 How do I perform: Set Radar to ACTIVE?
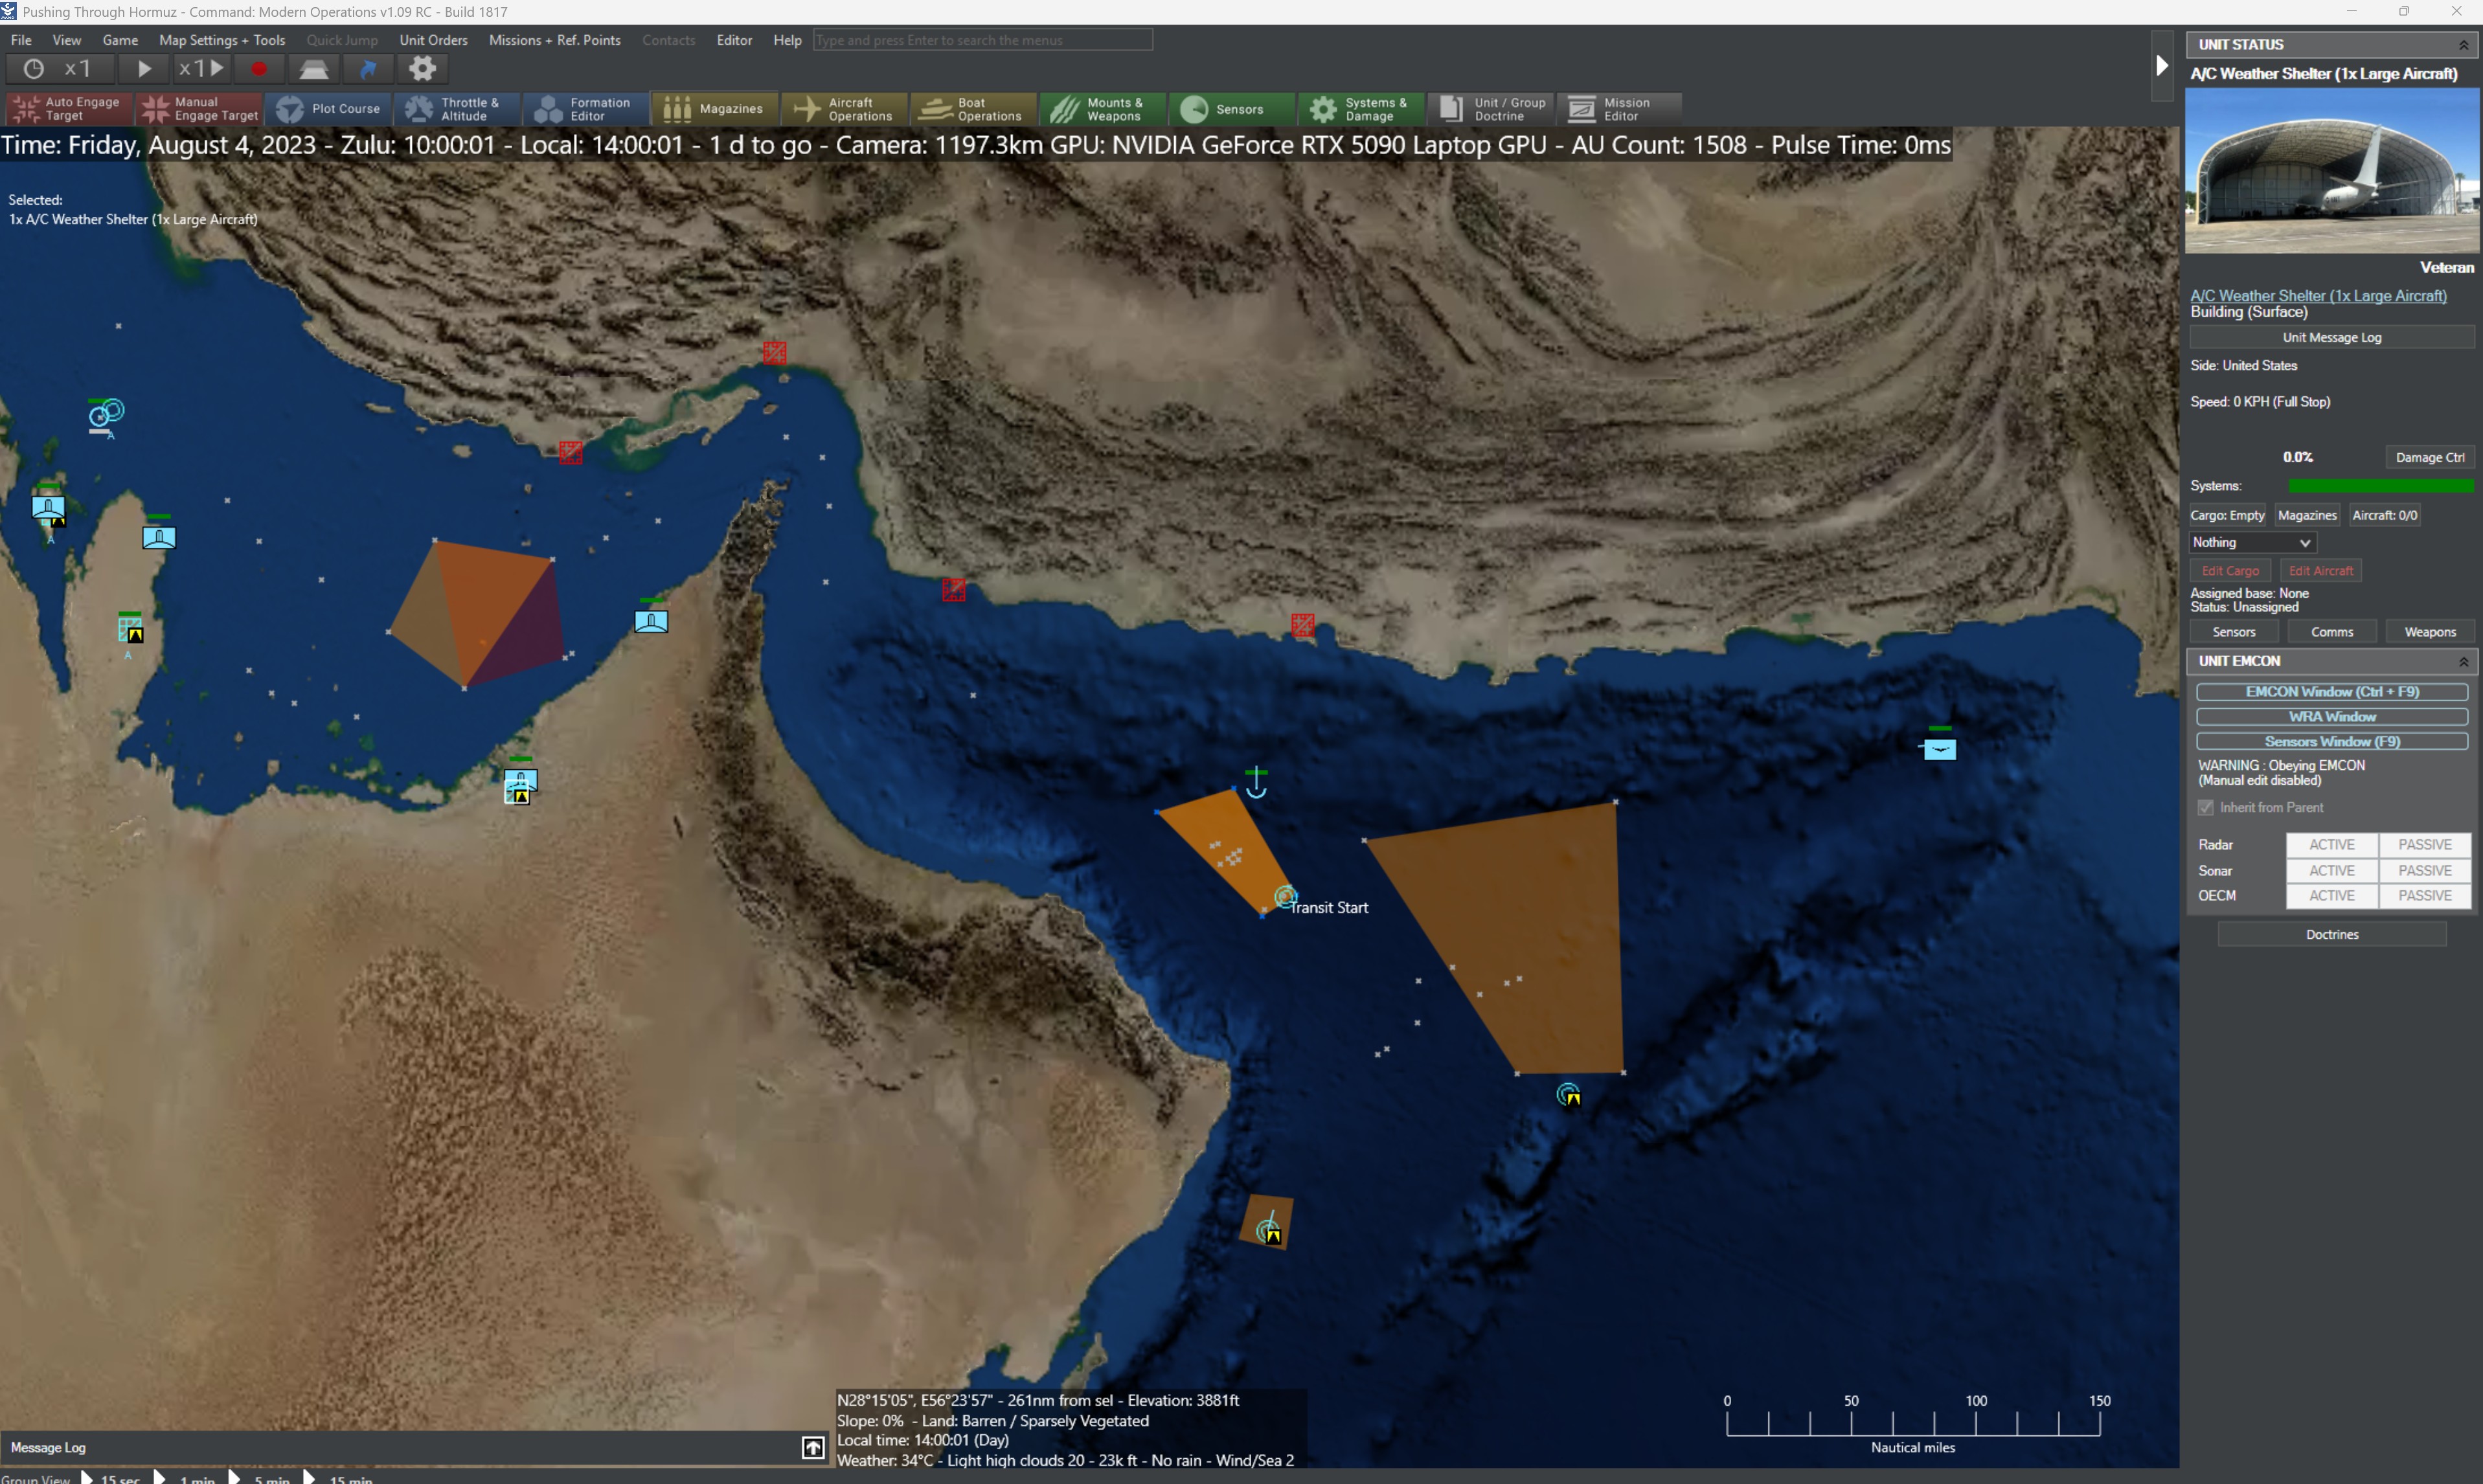click(2331, 844)
